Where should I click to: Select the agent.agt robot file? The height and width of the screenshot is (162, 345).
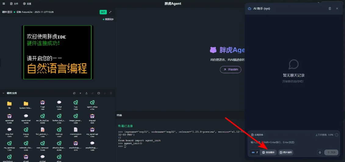pos(9,117)
